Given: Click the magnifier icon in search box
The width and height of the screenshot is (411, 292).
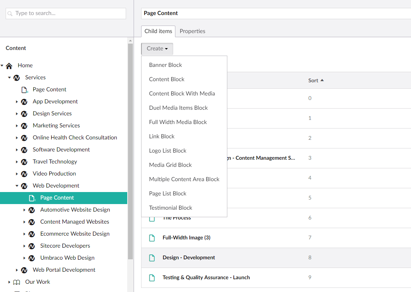Looking at the screenshot, I should pyautogui.click(x=10, y=14).
